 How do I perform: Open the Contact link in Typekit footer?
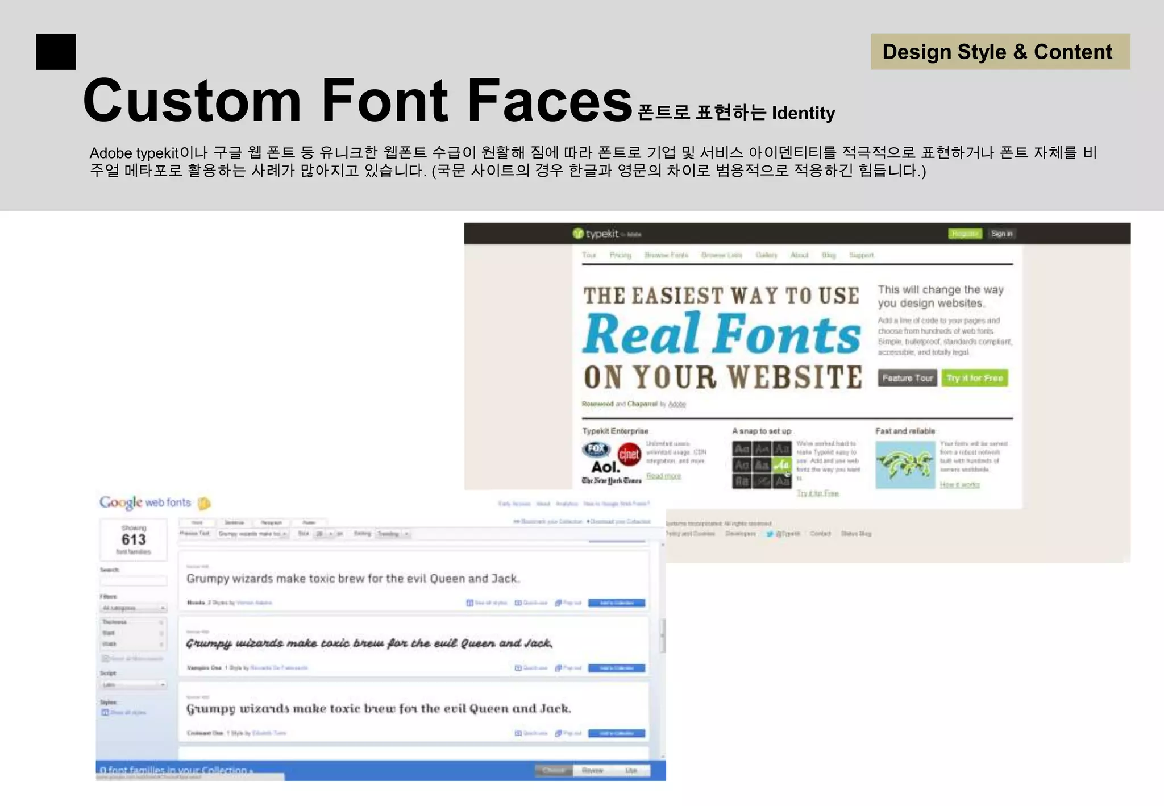[x=820, y=534]
